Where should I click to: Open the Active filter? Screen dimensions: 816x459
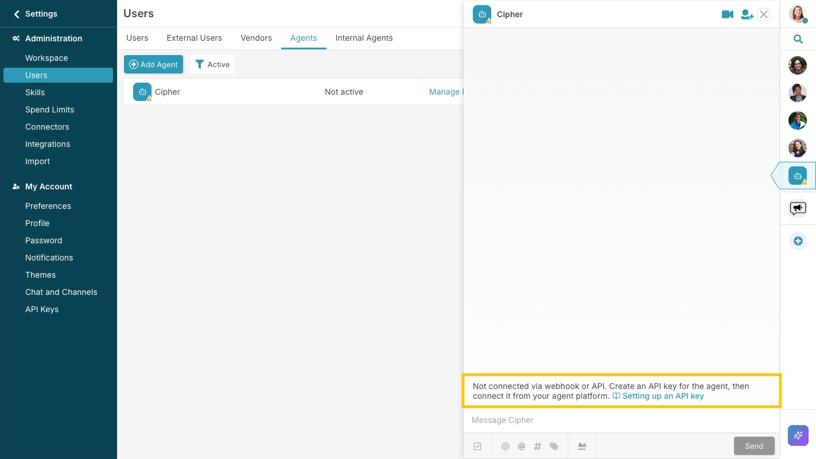point(212,64)
